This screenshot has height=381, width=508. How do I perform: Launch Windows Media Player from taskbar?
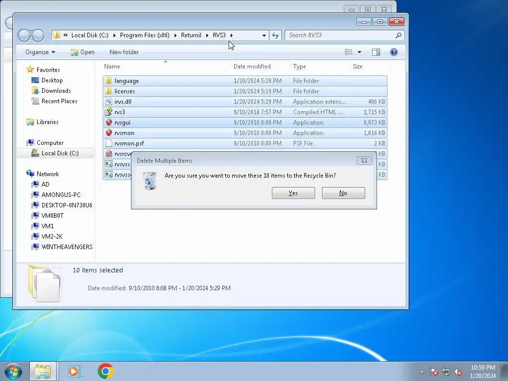pos(74,371)
